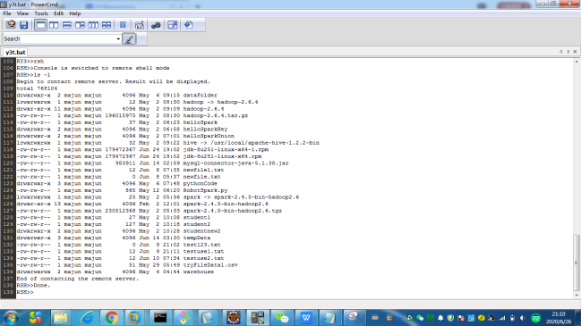Click inside the Search input field

68,38
